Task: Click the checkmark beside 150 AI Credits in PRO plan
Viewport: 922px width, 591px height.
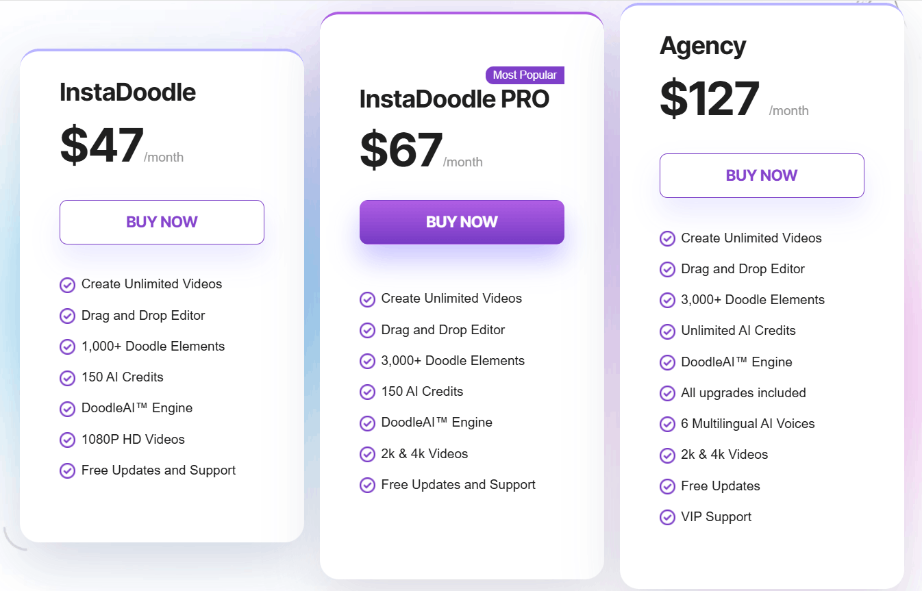Action: (368, 392)
